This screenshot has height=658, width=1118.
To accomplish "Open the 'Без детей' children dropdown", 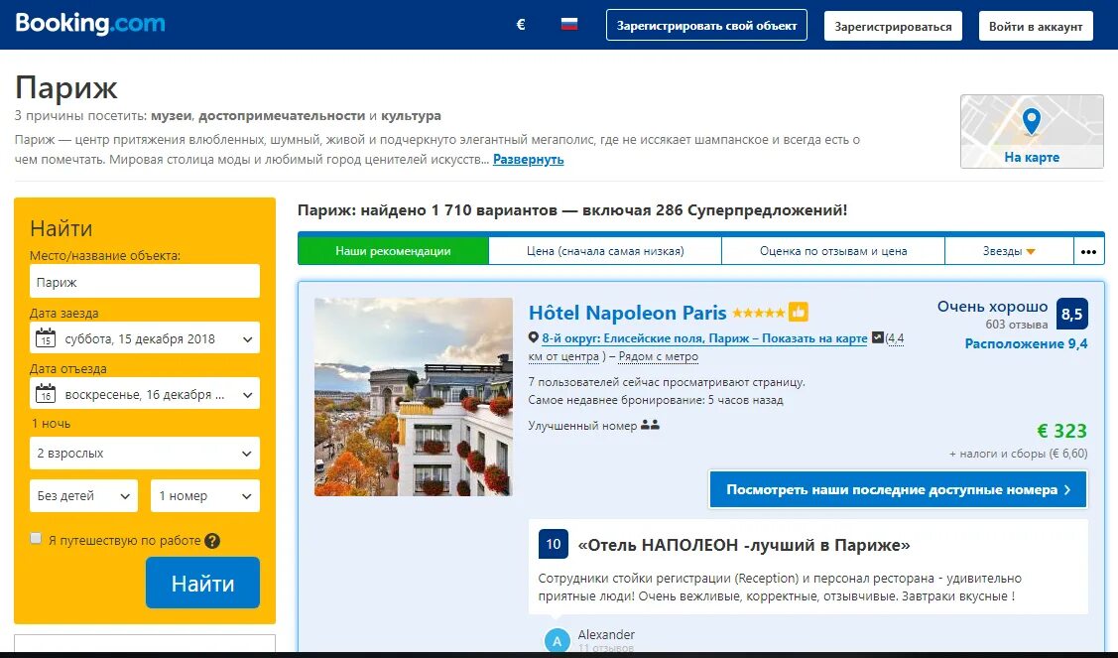I will 83,496.
